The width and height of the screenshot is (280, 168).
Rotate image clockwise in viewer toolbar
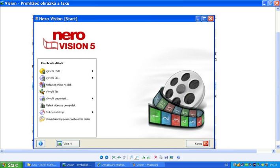144,157
